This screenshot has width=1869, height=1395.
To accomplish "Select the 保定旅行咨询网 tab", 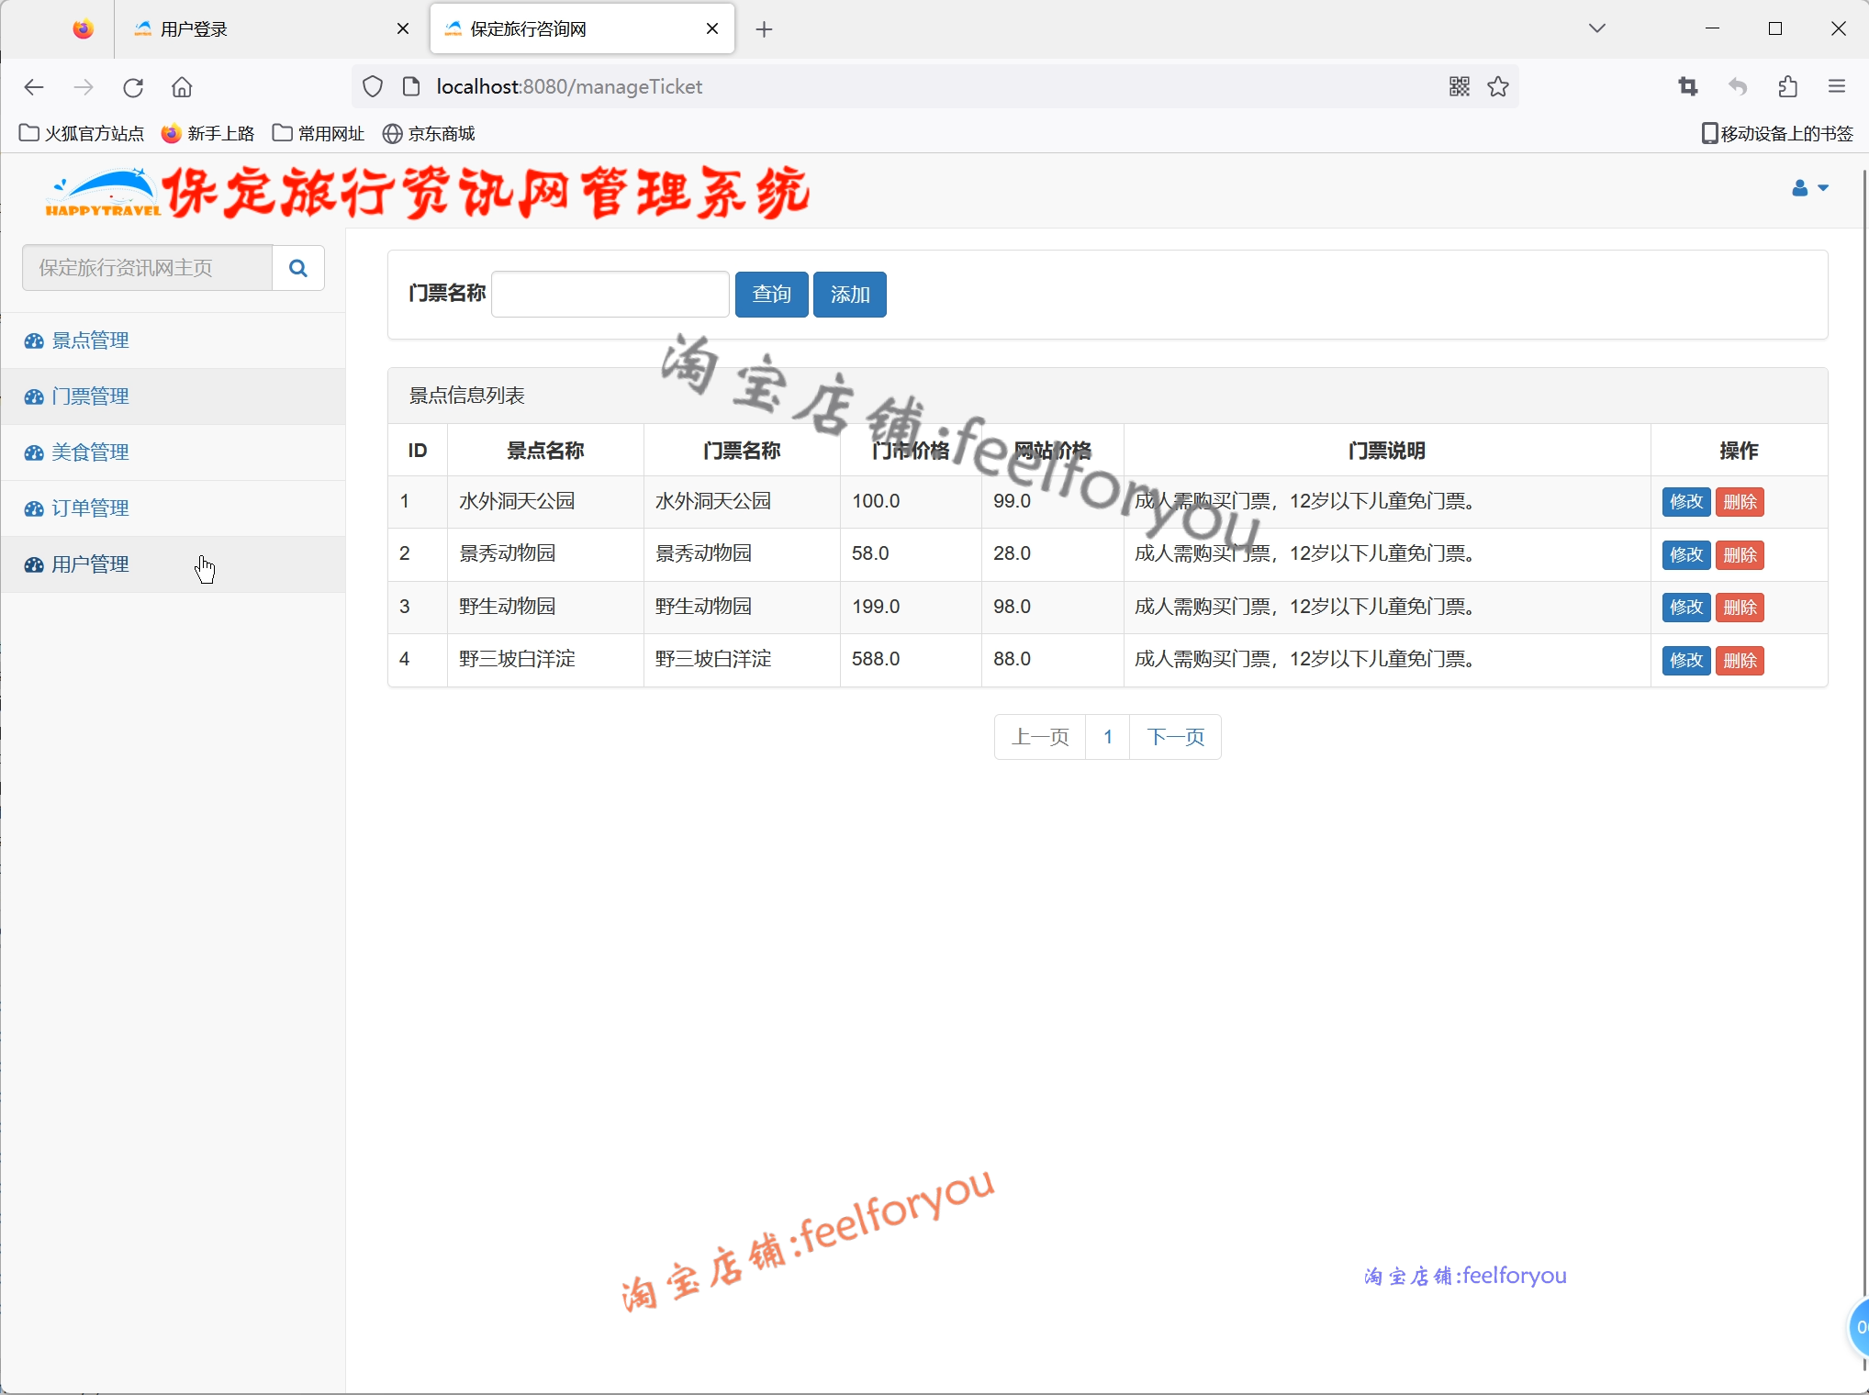I will [x=582, y=29].
